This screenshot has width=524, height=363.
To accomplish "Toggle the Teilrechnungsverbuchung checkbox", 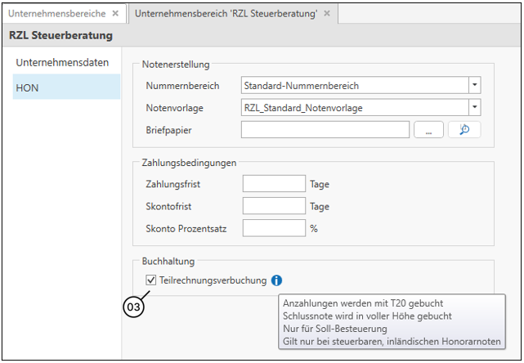I will pos(151,280).
